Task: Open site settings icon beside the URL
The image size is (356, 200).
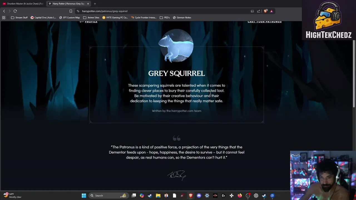Action: click(78, 11)
